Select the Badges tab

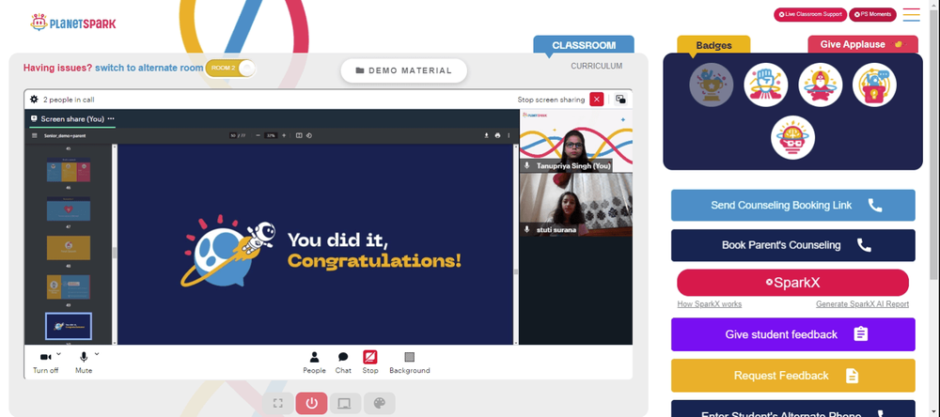[x=713, y=45]
